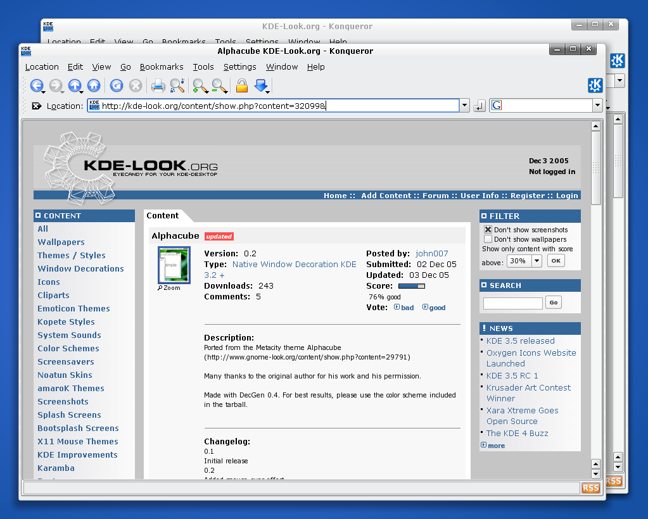This screenshot has width=648, height=519.
Task: Click in the site search text field
Action: [x=513, y=303]
